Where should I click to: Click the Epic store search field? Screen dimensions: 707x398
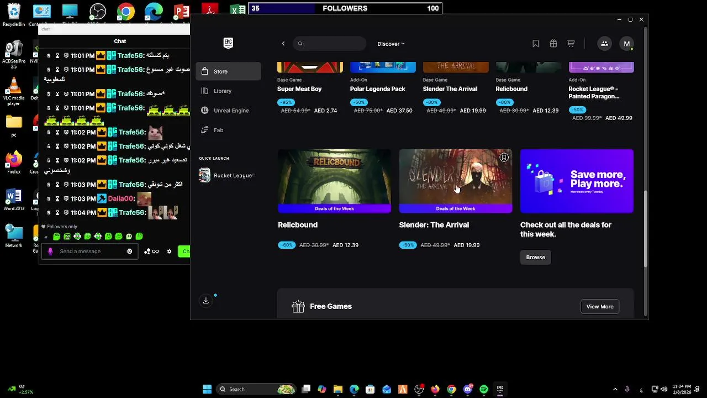point(329,44)
